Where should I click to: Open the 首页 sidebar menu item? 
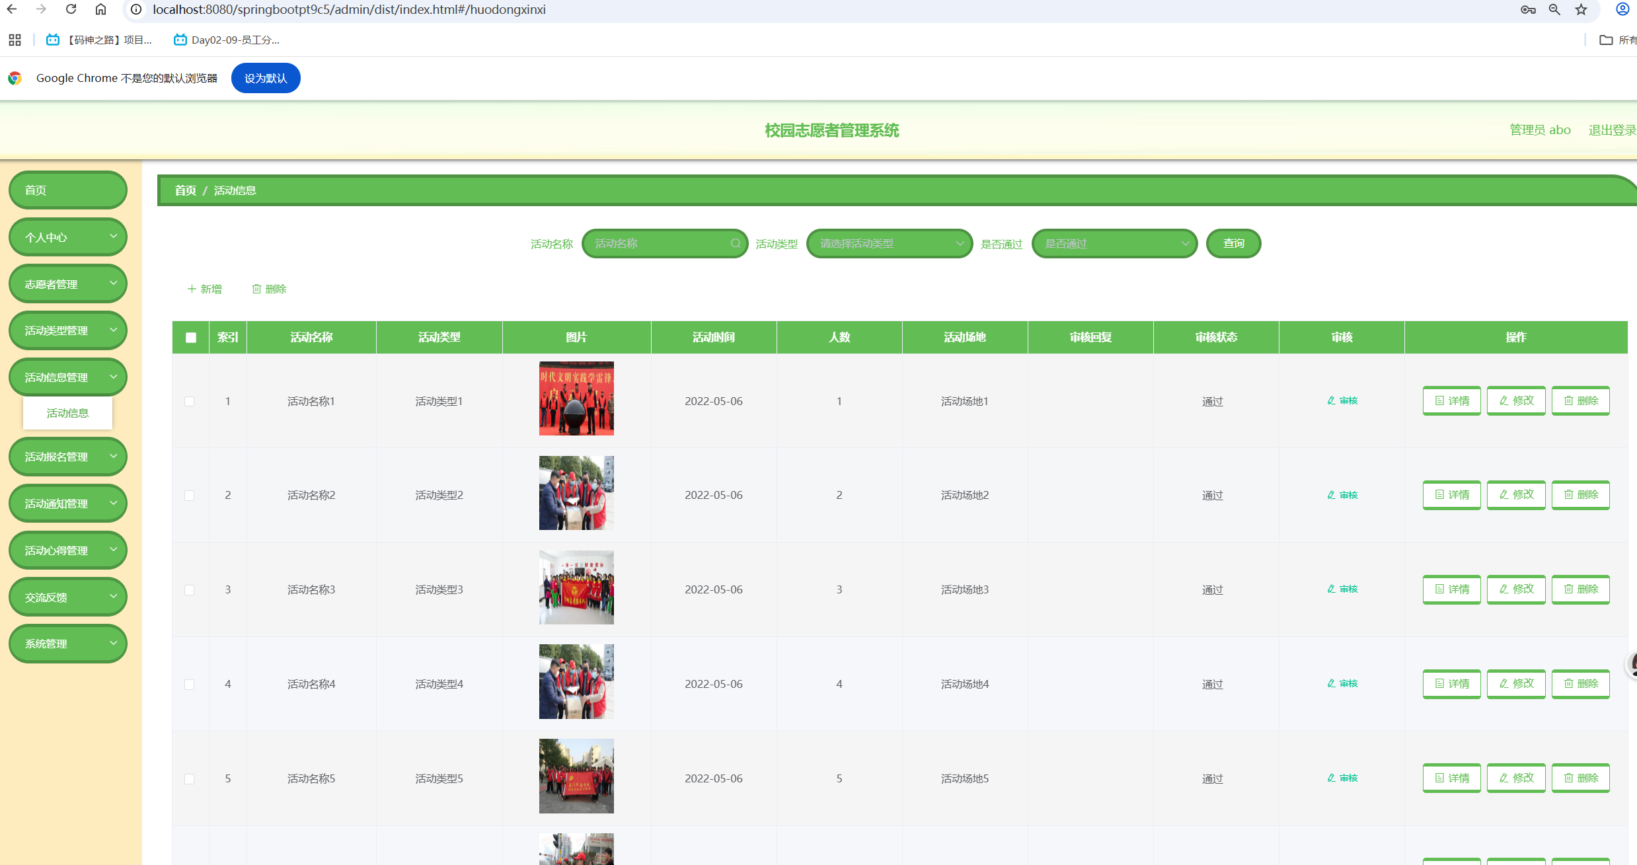67,190
